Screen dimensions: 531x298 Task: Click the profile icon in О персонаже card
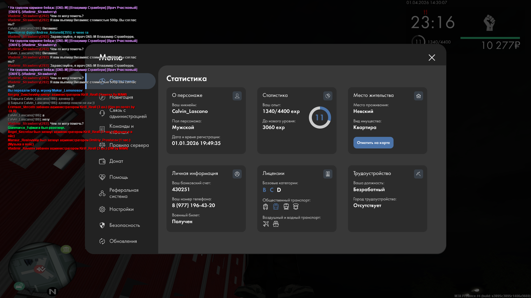[x=237, y=96]
